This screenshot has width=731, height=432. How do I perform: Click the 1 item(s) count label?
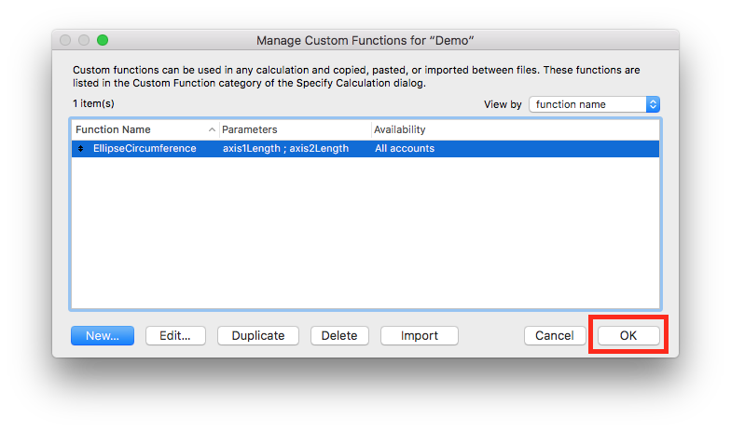[x=93, y=103]
